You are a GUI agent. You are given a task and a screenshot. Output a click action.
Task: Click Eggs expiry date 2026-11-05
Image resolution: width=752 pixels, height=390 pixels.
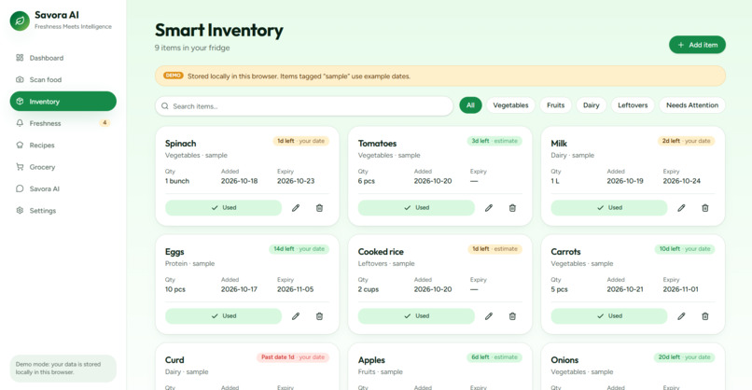(x=296, y=289)
